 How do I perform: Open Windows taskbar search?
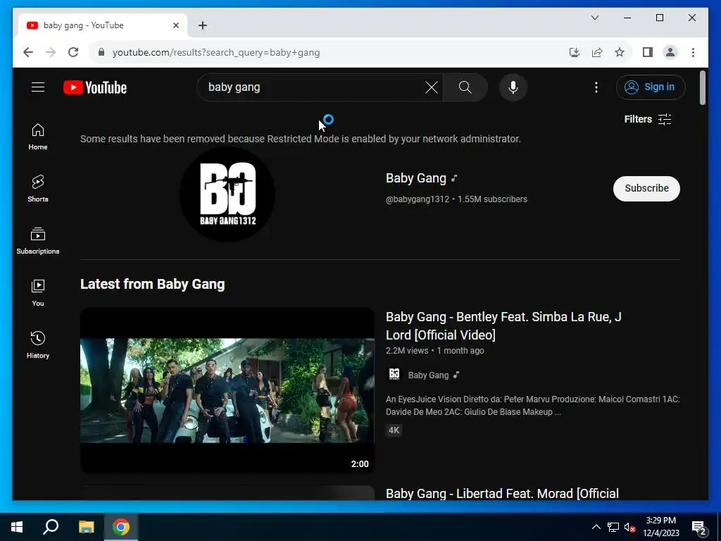[x=51, y=527]
